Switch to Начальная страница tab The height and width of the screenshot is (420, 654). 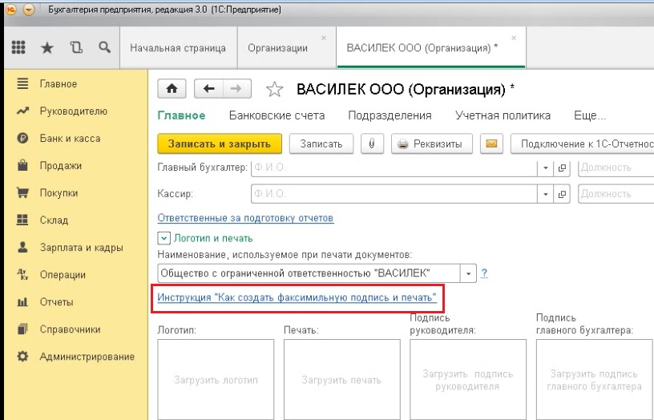[x=178, y=48]
